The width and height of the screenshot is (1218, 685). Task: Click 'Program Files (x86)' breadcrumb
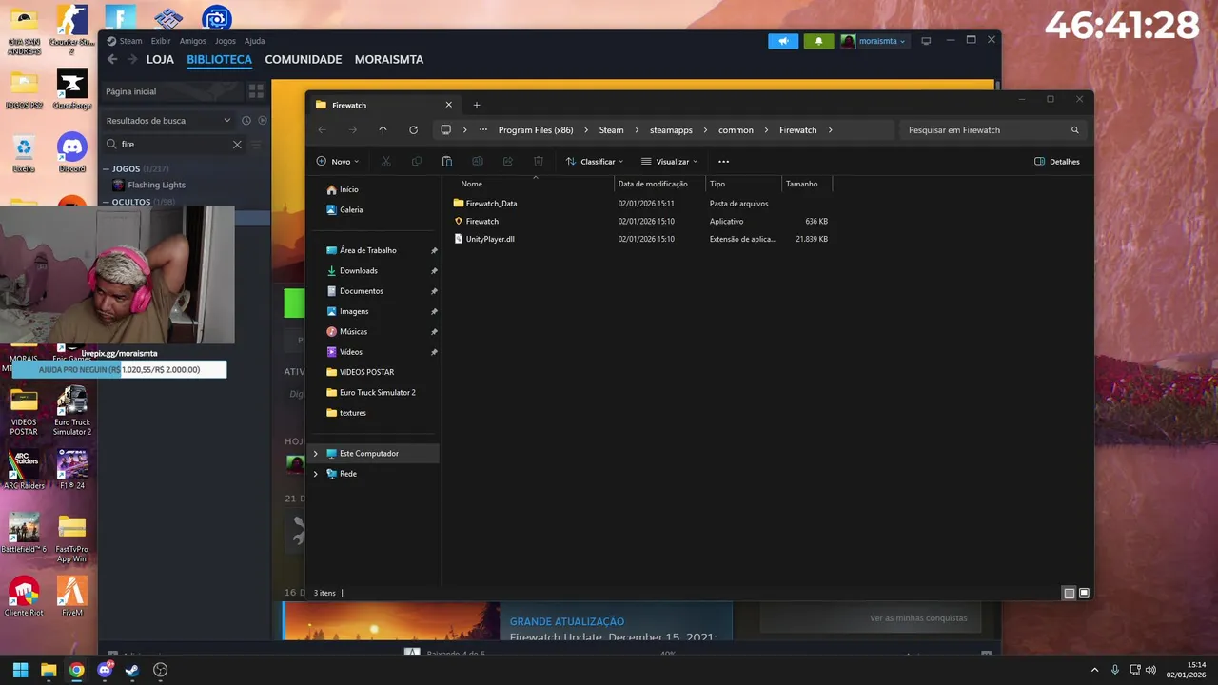pos(536,130)
